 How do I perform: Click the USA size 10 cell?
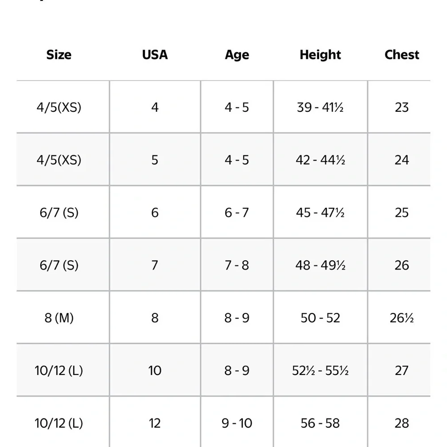pyautogui.click(x=155, y=370)
